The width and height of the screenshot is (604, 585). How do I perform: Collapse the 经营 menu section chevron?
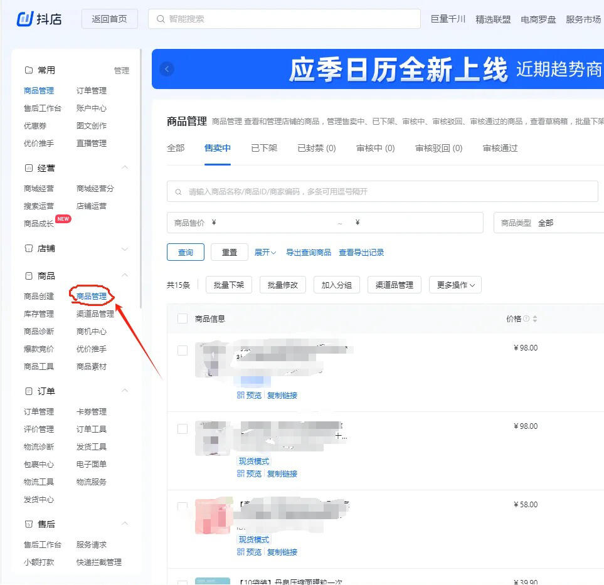(x=125, y=167)
